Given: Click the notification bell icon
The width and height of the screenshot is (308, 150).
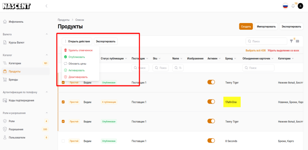Looking at the screenshot, I should [x=293, y=6].
